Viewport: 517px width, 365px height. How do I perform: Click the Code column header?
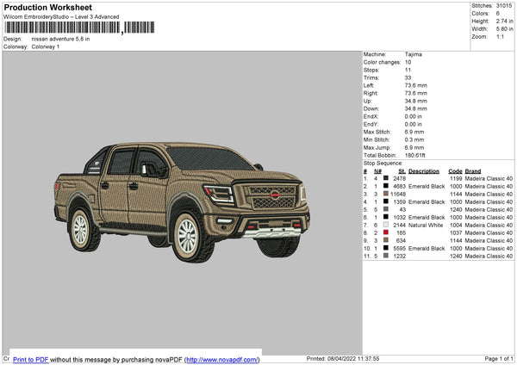point(456,170)
